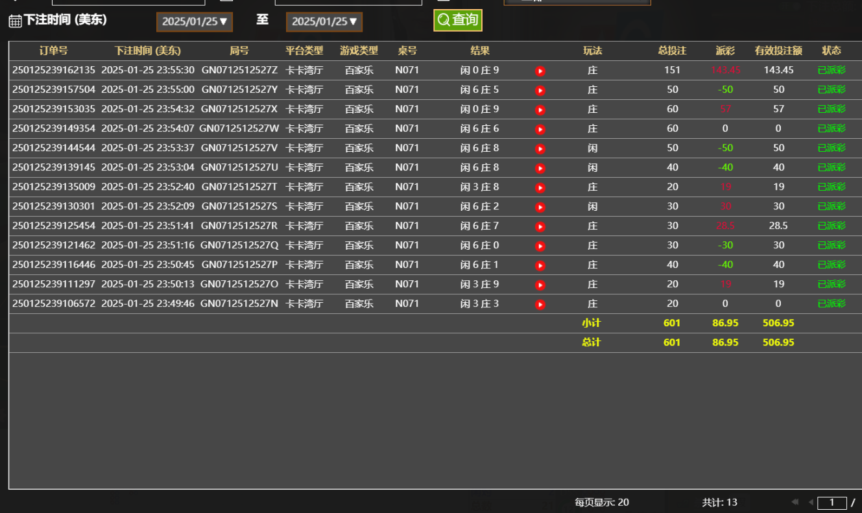
Task: Play the replay of round GN0712512527X
Action: pos(540,109)
